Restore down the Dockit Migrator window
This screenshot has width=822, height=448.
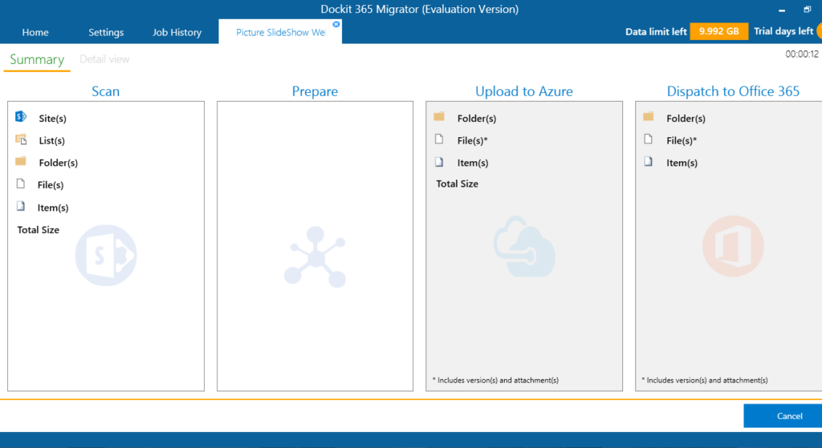[x=807, y=10]
